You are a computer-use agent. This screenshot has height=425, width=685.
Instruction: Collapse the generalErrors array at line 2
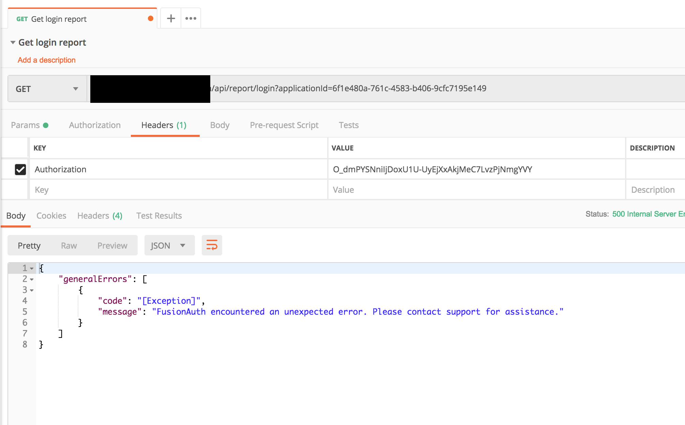(32, 279)
